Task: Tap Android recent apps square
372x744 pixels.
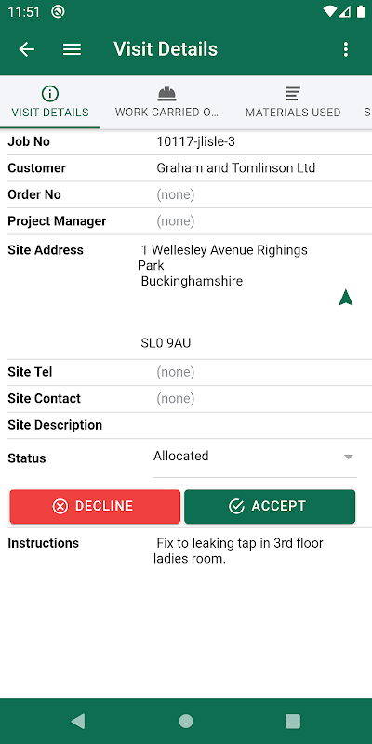Action: 293,722
